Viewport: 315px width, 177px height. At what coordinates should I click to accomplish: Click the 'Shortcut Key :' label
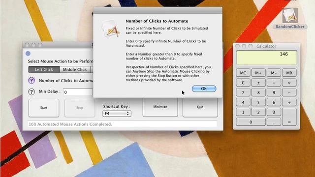(117, 106)
